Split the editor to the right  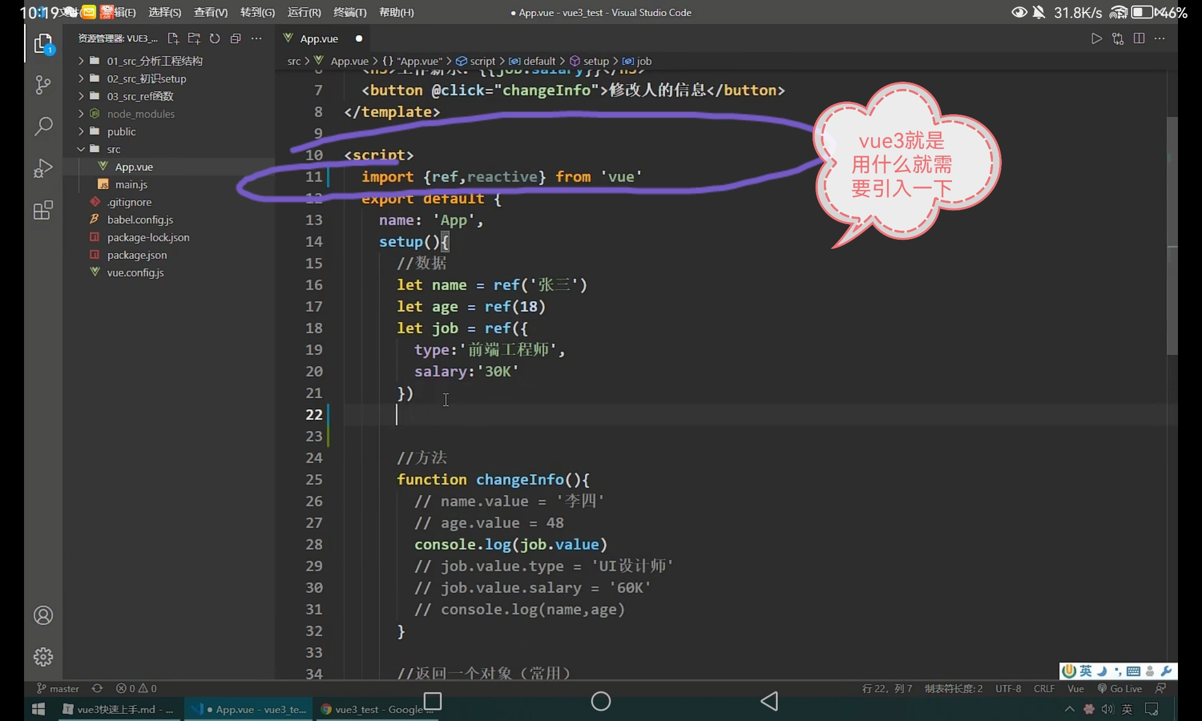tap(1138, 38)
